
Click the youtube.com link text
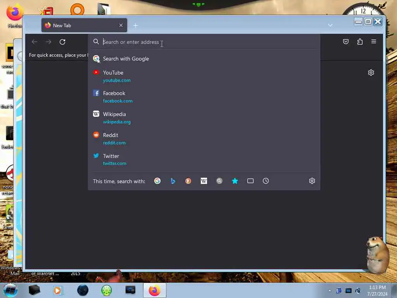[x=117, y=80]
